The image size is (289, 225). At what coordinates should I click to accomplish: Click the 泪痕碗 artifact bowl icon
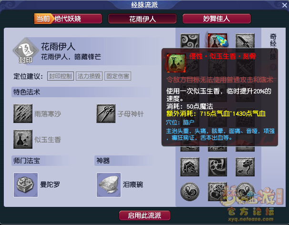coord(109,185)
